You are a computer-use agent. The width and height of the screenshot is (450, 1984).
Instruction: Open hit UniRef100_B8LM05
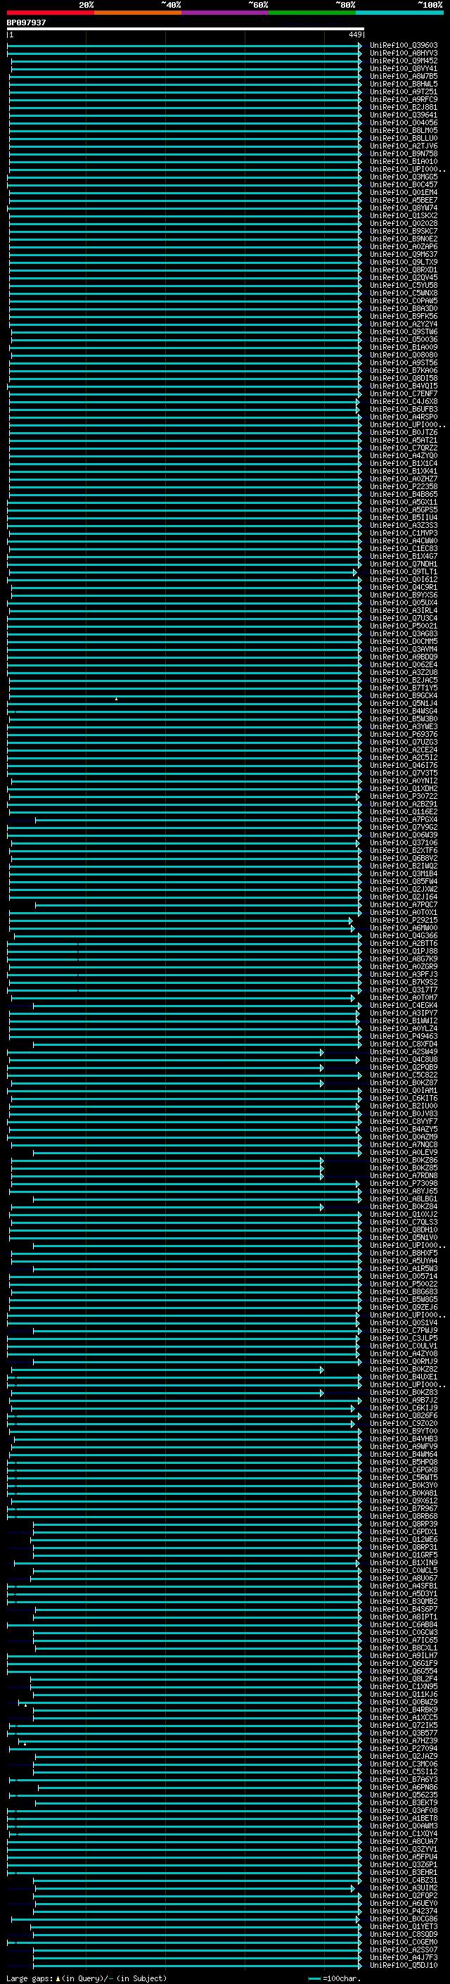click(x=404, y=130)
